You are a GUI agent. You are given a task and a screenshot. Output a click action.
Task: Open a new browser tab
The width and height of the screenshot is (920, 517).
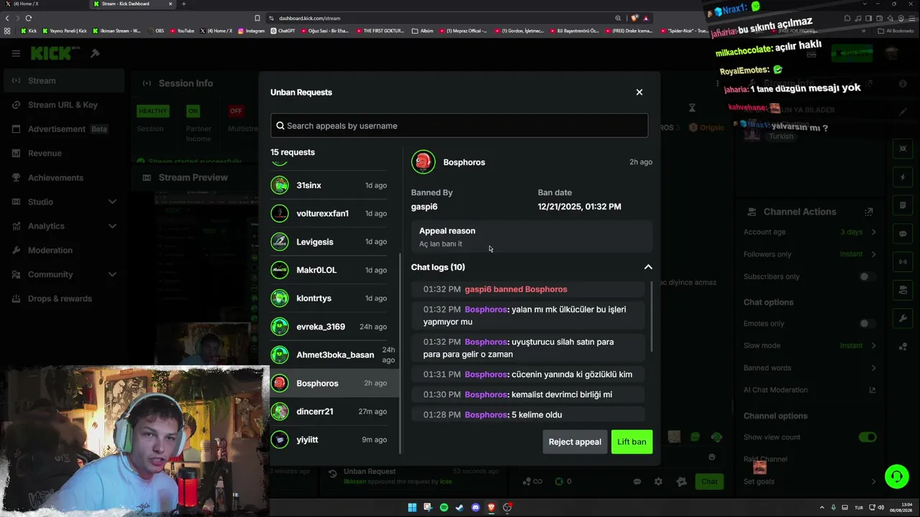click(183, 4)
